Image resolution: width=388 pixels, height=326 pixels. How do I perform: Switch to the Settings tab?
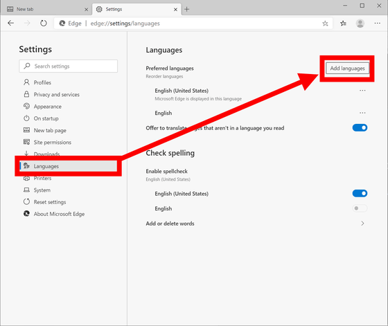click(x=136, y=10)
